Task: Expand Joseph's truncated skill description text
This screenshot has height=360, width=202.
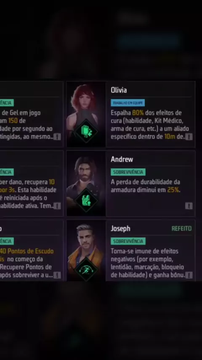Action: [x=148, y=263]
